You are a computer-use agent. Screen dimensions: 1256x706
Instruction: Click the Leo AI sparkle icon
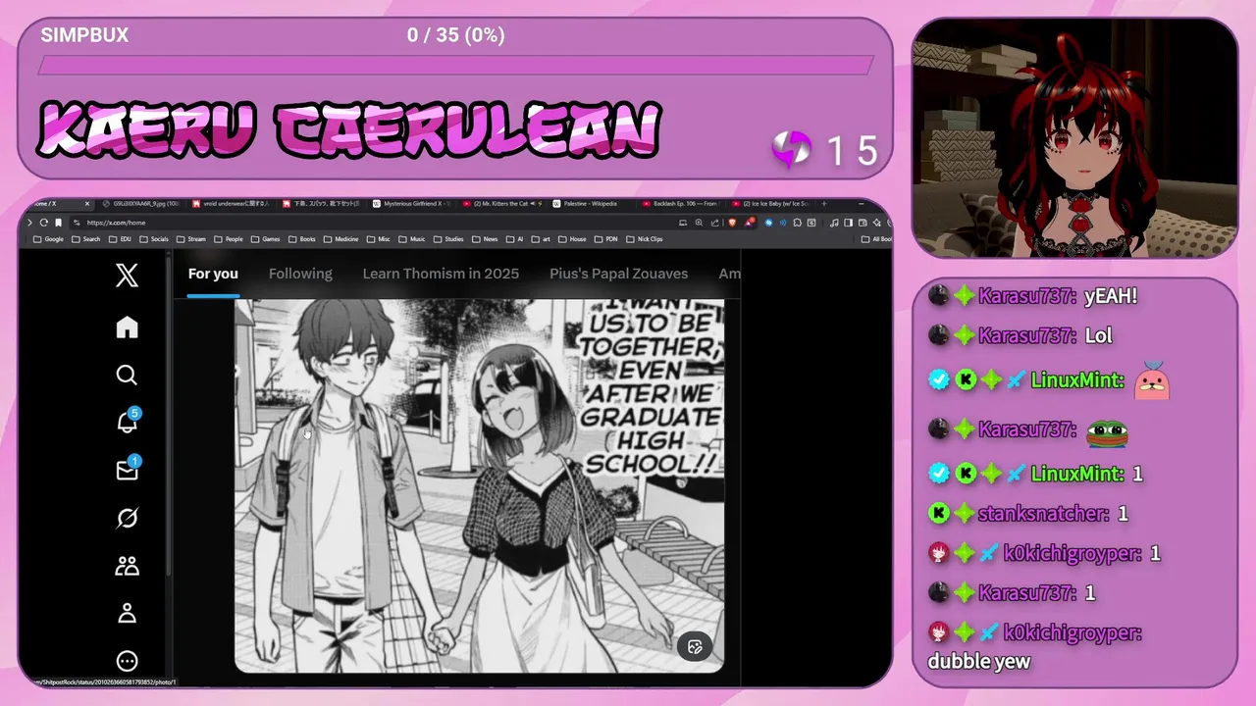[x=877, y=223]
